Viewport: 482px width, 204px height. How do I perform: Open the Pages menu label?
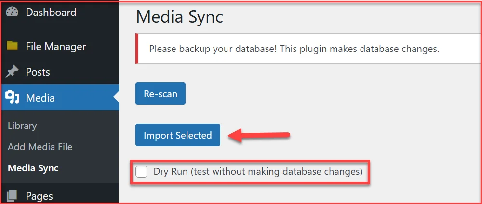click(39, 196)
